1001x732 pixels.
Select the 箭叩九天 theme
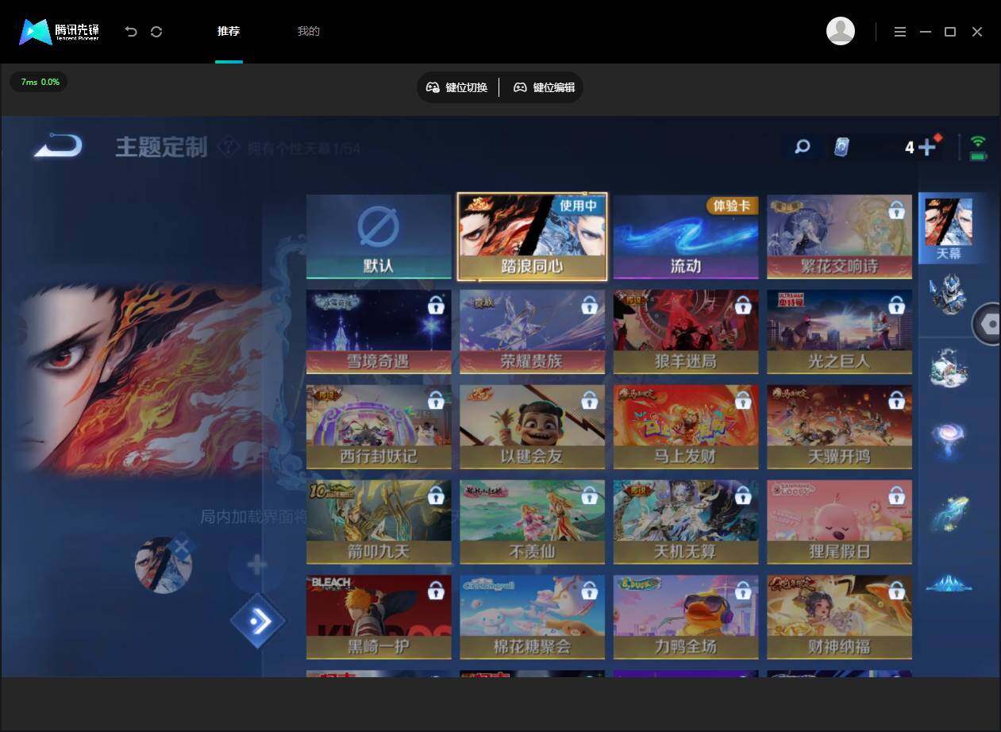pos(379,522)
